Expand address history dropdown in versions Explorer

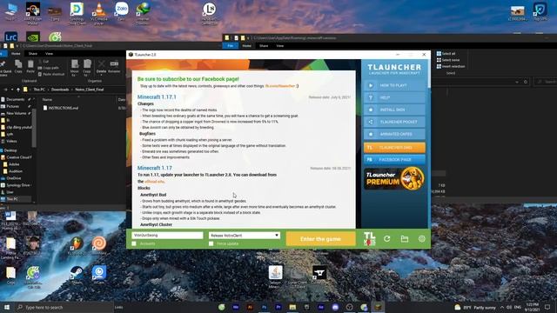pyautogui.click(x=516, y=82)
